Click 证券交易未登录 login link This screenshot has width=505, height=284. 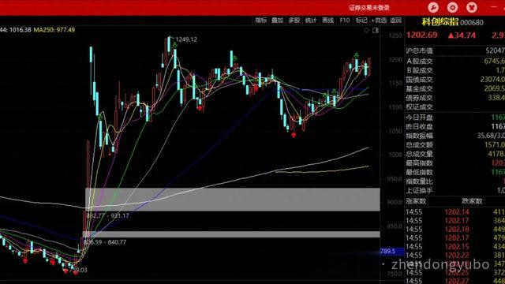pyautogui.click(x=369, y=7)
